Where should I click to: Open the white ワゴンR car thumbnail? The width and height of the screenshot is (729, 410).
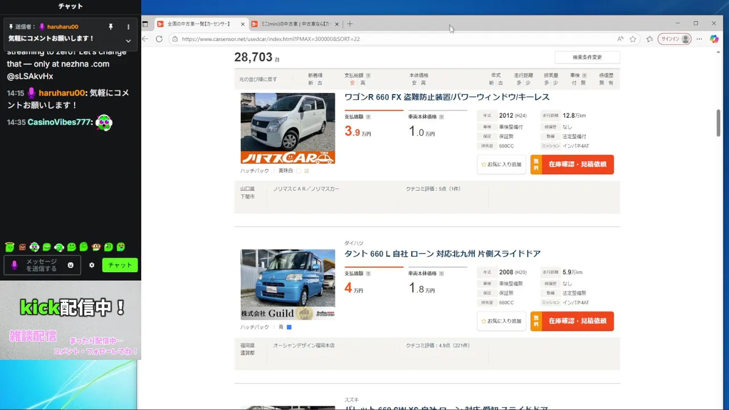tap(288, 129)
